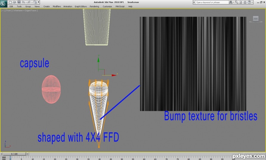Open the Create menu

coord(46,7)
